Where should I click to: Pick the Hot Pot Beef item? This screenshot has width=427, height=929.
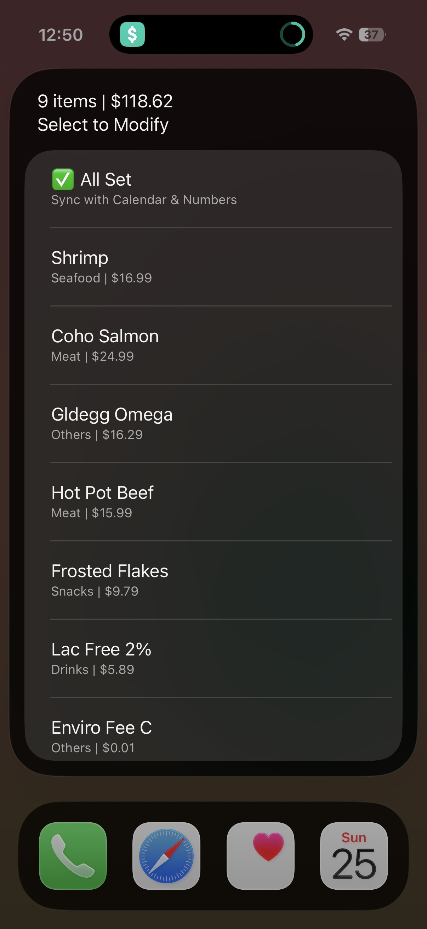click(x=213, y=502)
